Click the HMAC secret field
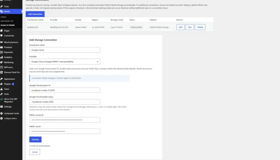Viewport: 280px width, 160px height. 65,131
